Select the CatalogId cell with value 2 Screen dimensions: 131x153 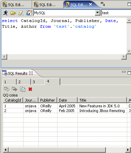[13, 111]
